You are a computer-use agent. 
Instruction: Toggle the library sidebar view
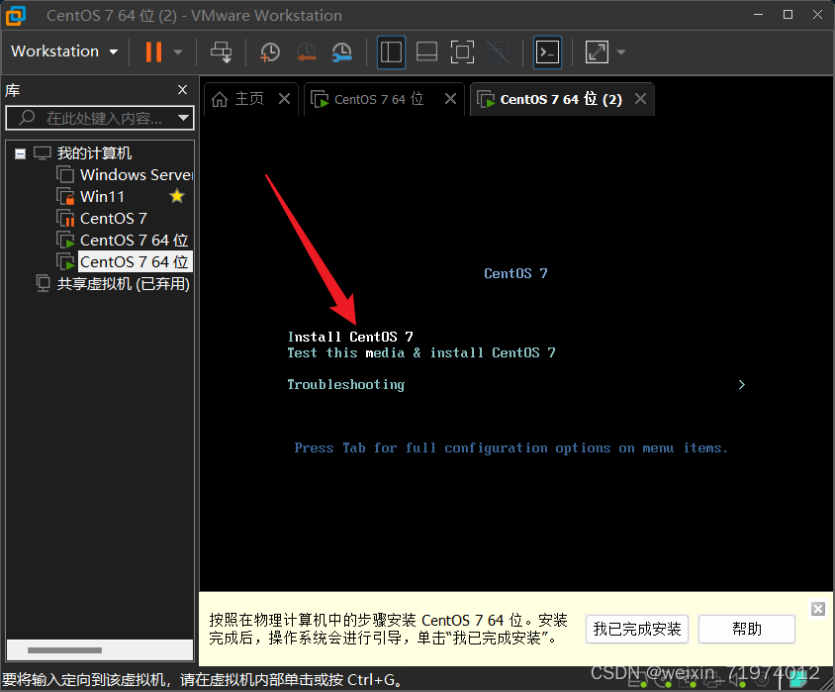pyautogui.click(x=392, y=52)
